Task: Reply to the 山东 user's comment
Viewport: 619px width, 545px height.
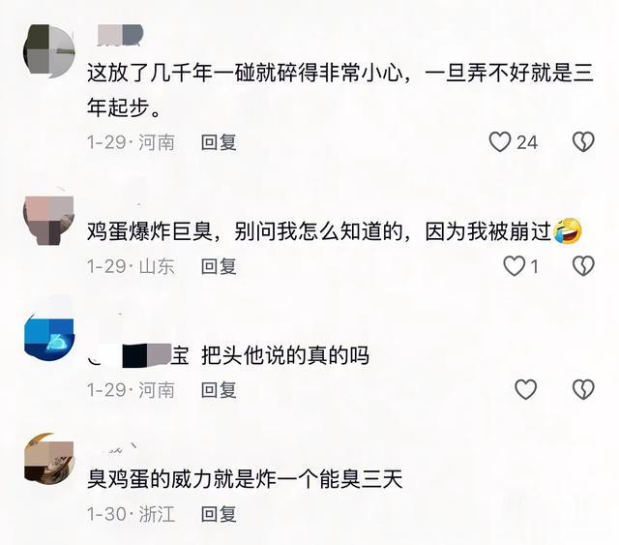Action: coord(219,266)
